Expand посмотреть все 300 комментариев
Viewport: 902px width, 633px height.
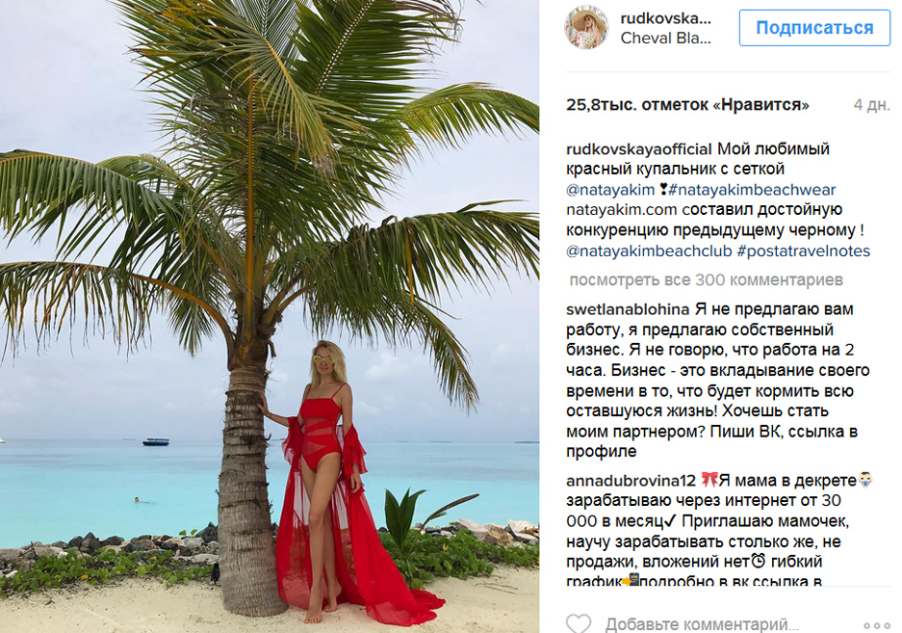[x=706, y=280]
